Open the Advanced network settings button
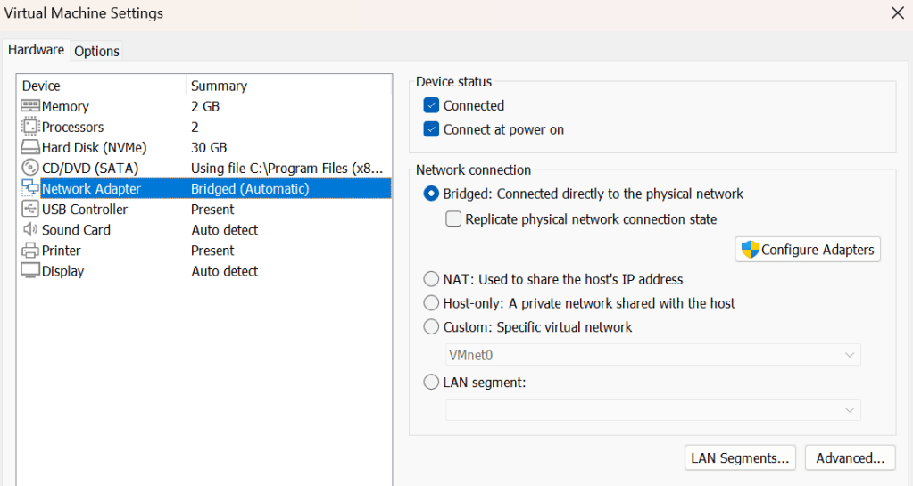913x486 pixels. click(x=850, y=458)
